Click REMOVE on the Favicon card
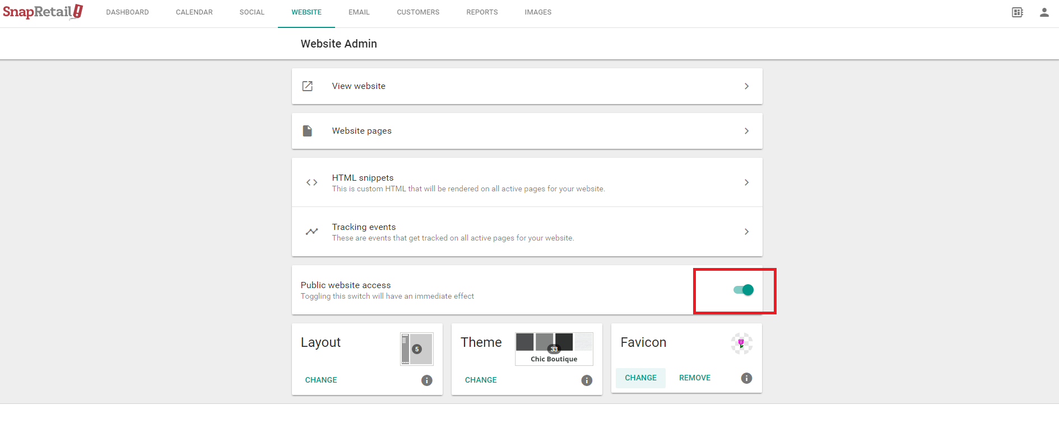Image resolution: width=1059 pixels, height=447 pixels. [x=695, y=378]
